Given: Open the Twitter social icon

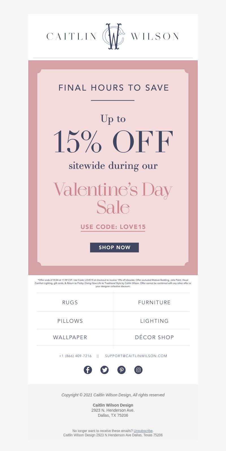Looking at the screenshot, I should click(x=105, y=370).
